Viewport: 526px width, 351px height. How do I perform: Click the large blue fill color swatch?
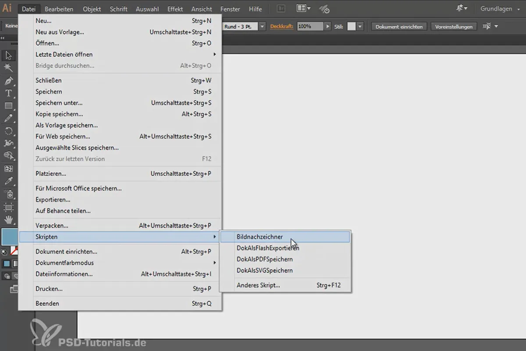point(10,236)
